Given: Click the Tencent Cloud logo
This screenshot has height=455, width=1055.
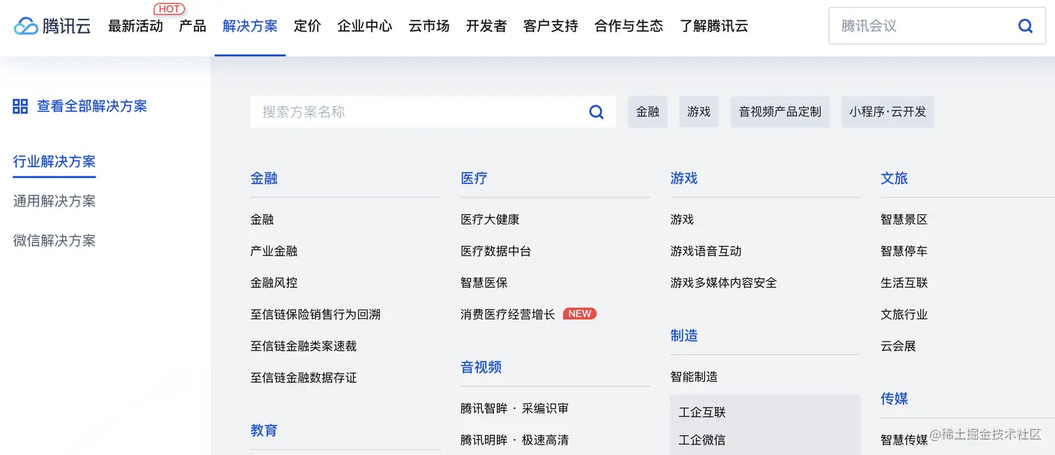Looking at the screenshot, I should pyautogui.click(x=52, y=26).
